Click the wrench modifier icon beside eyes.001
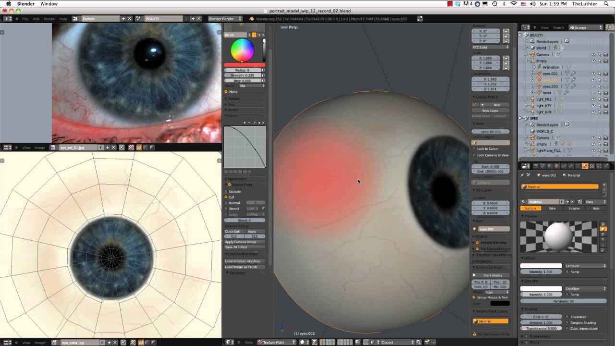The height and width of the screenshot is (346, 615). pos(573,73)
